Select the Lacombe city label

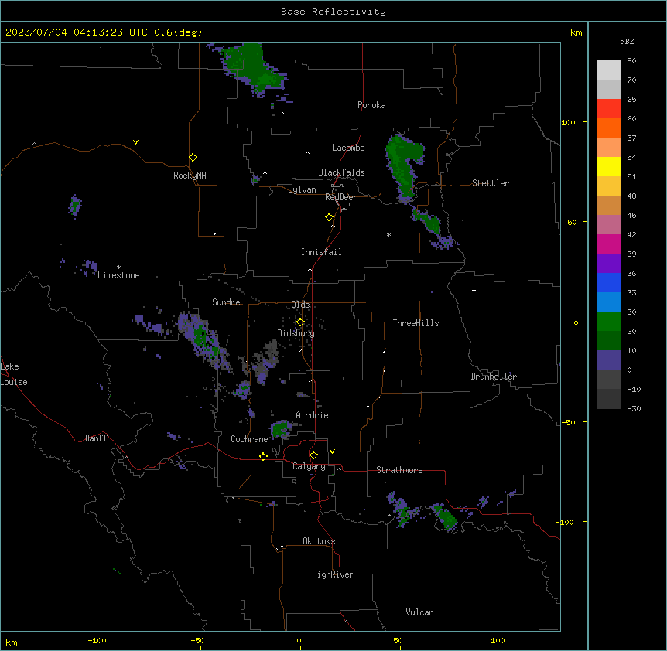pyautogui.click(x=348, y=148)
